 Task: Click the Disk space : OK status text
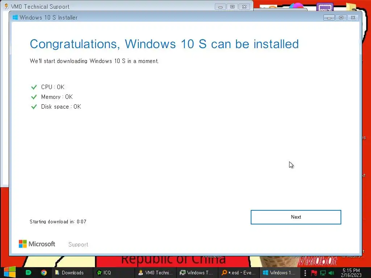click(x=61, y=107)
